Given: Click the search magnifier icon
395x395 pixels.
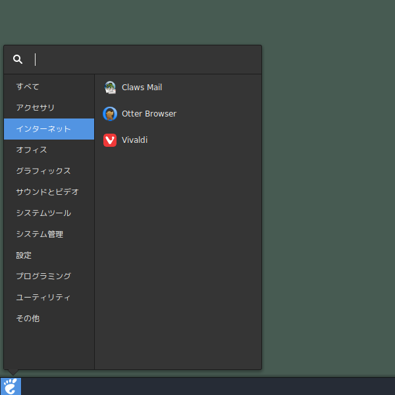Looking at the screenshot, I should click(x=18, y=59).
